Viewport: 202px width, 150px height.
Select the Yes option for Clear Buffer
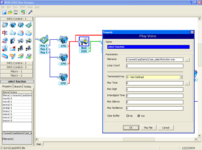pyautogui.click(x=139, y=116)
